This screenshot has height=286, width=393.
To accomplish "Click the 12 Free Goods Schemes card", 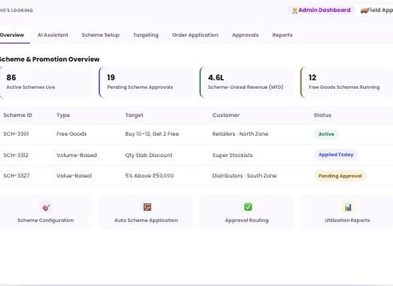I will point(347,82).
